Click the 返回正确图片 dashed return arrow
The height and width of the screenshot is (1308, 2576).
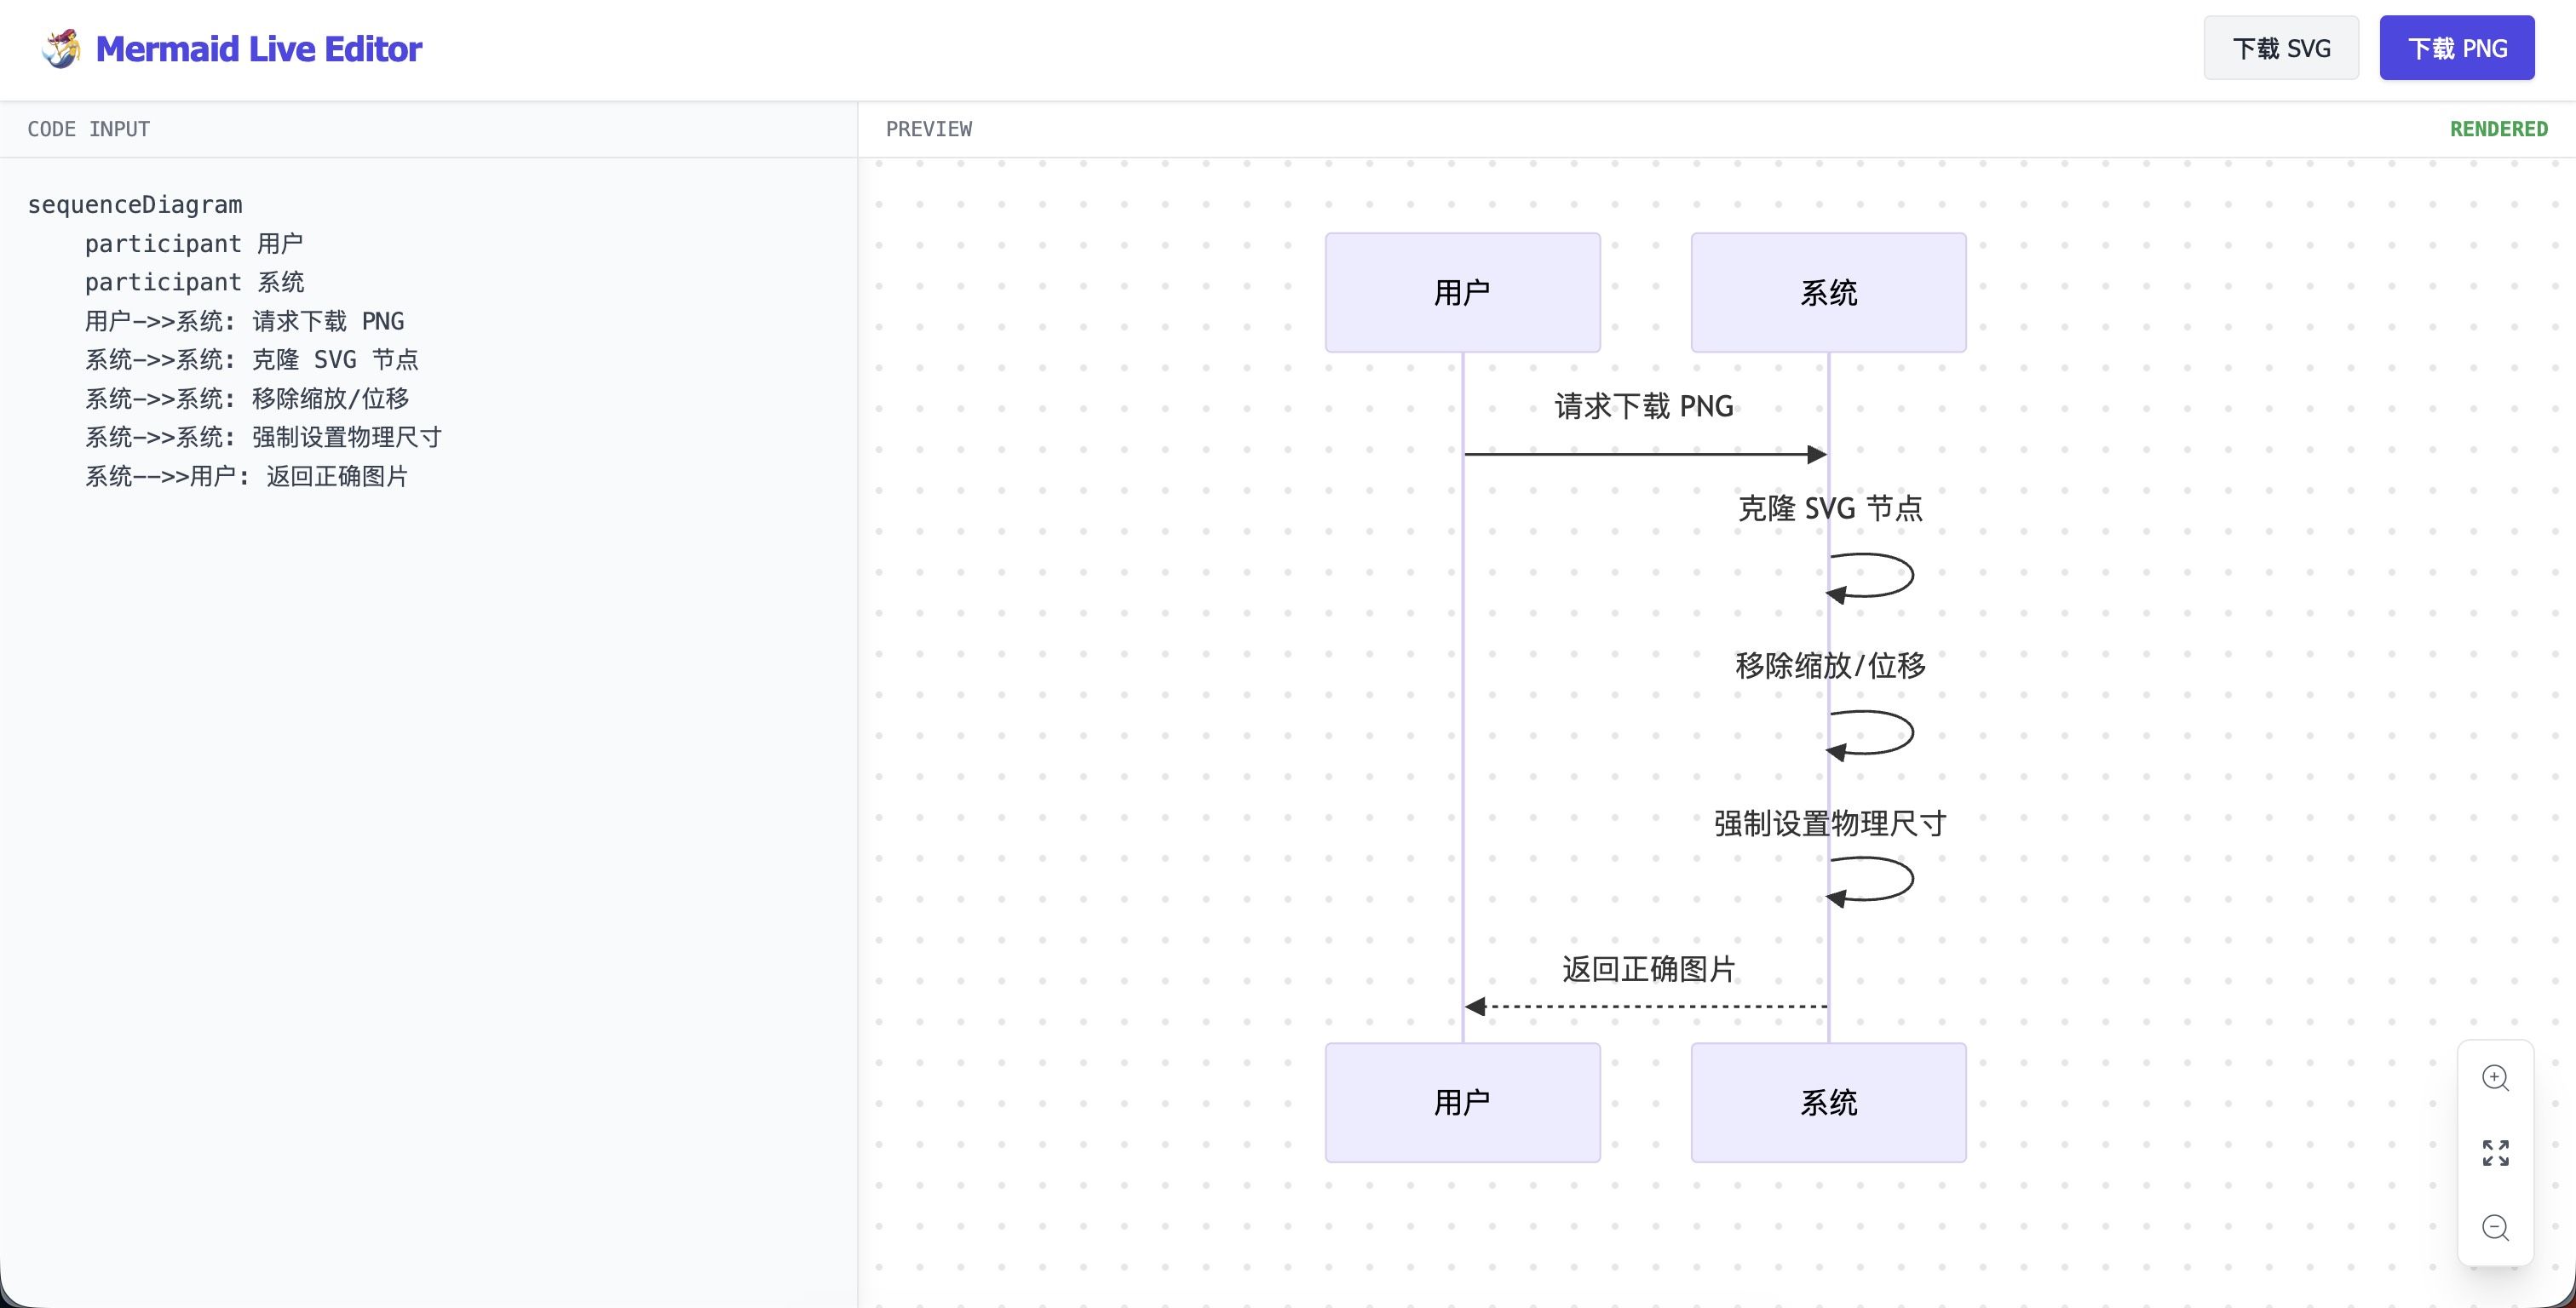point(1645,1006)
